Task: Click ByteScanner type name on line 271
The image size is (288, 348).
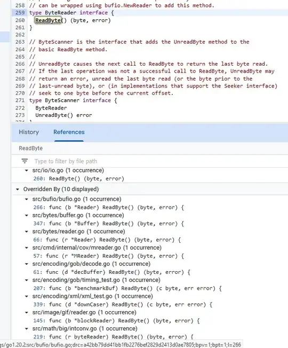Action: click(62, 100)
